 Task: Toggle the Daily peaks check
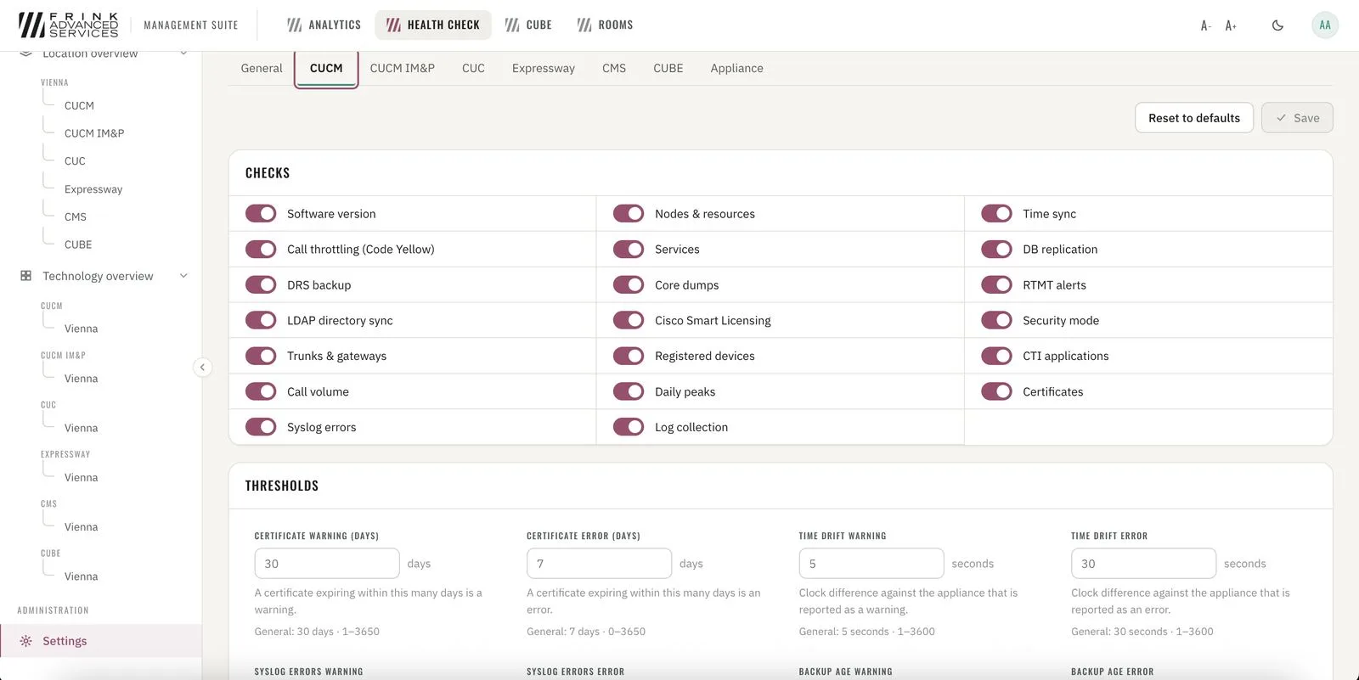[x=629, y=391]
